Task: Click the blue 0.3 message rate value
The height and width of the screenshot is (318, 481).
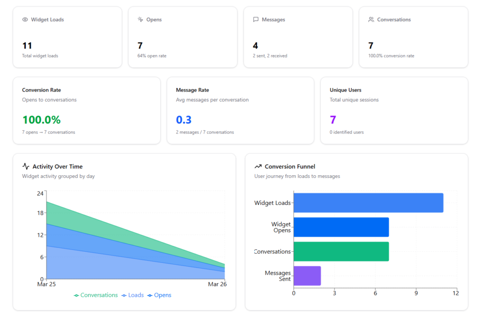Action: [x=184, y=120]
